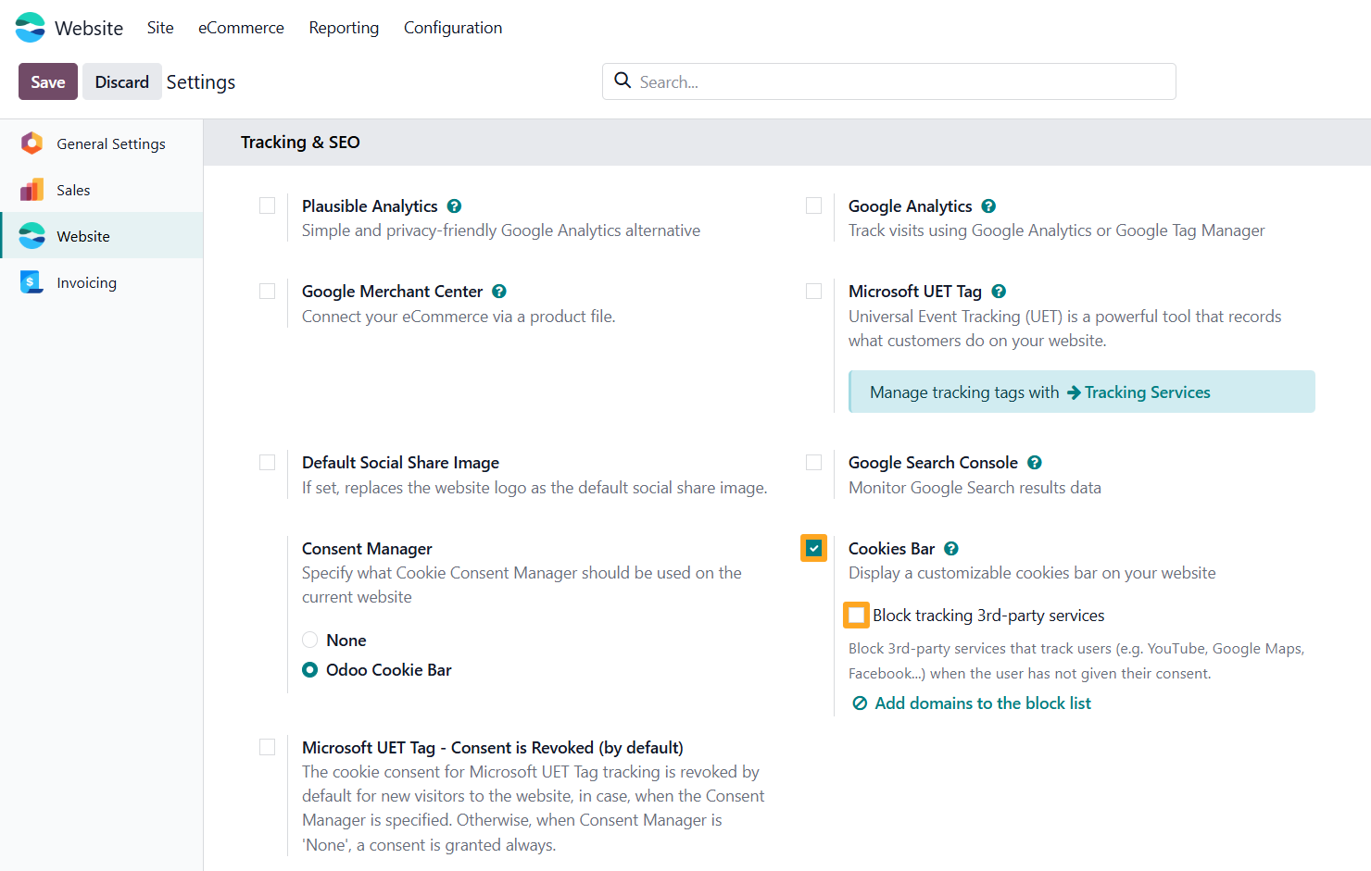Click help icon next to Cookies Bar
1371x871 pixels.
pos(951,549)
